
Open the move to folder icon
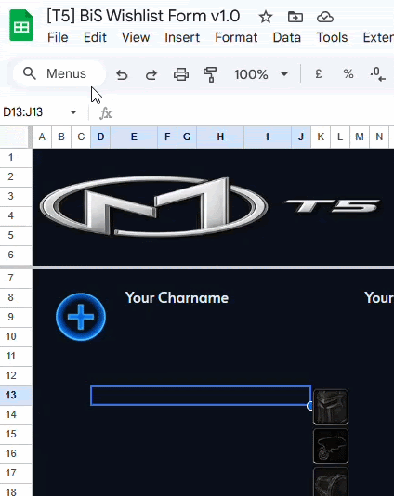[295, 17]
